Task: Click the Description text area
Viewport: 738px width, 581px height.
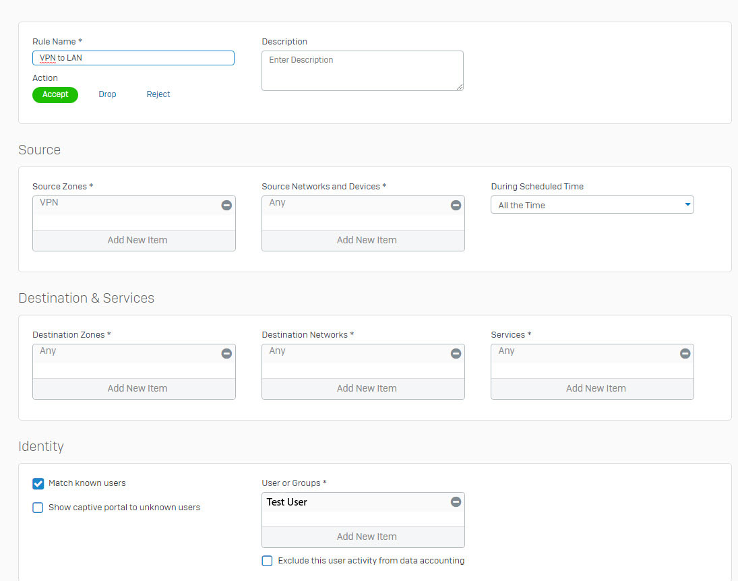Action: pos(363,71)
